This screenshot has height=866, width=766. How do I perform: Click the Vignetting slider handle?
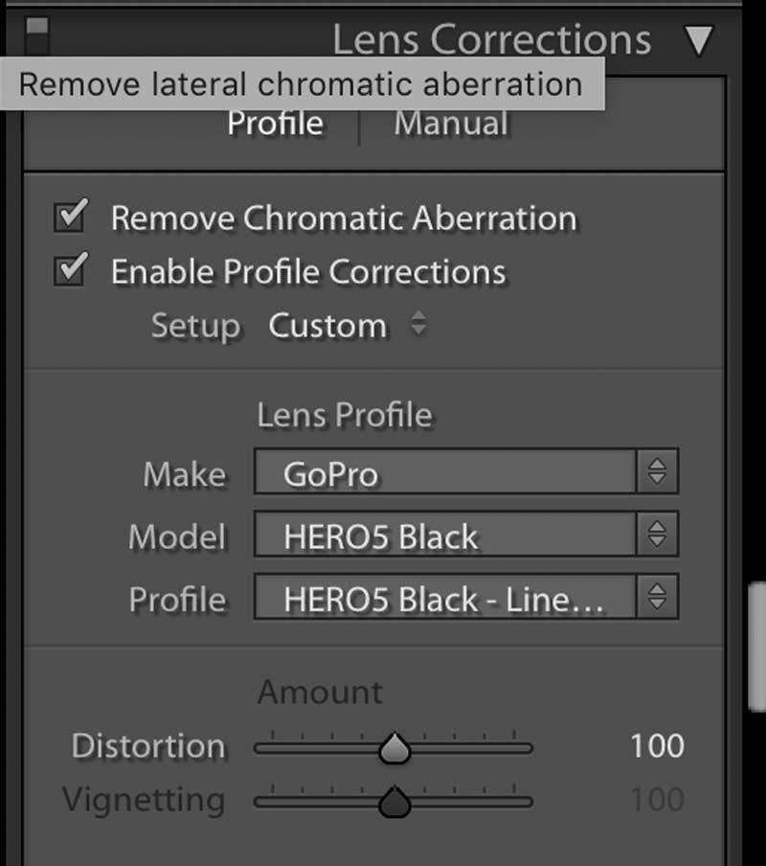pos(394,803)
